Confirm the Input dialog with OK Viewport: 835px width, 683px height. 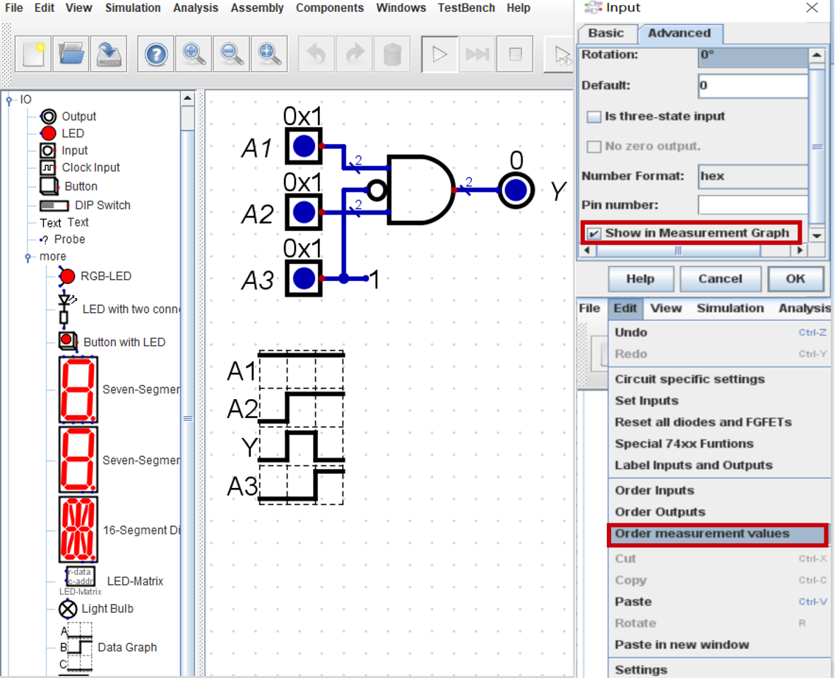795,279
